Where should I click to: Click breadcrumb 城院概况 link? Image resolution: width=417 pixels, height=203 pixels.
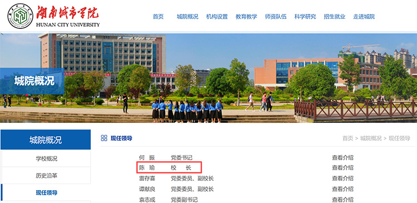(x=371, y=138)
